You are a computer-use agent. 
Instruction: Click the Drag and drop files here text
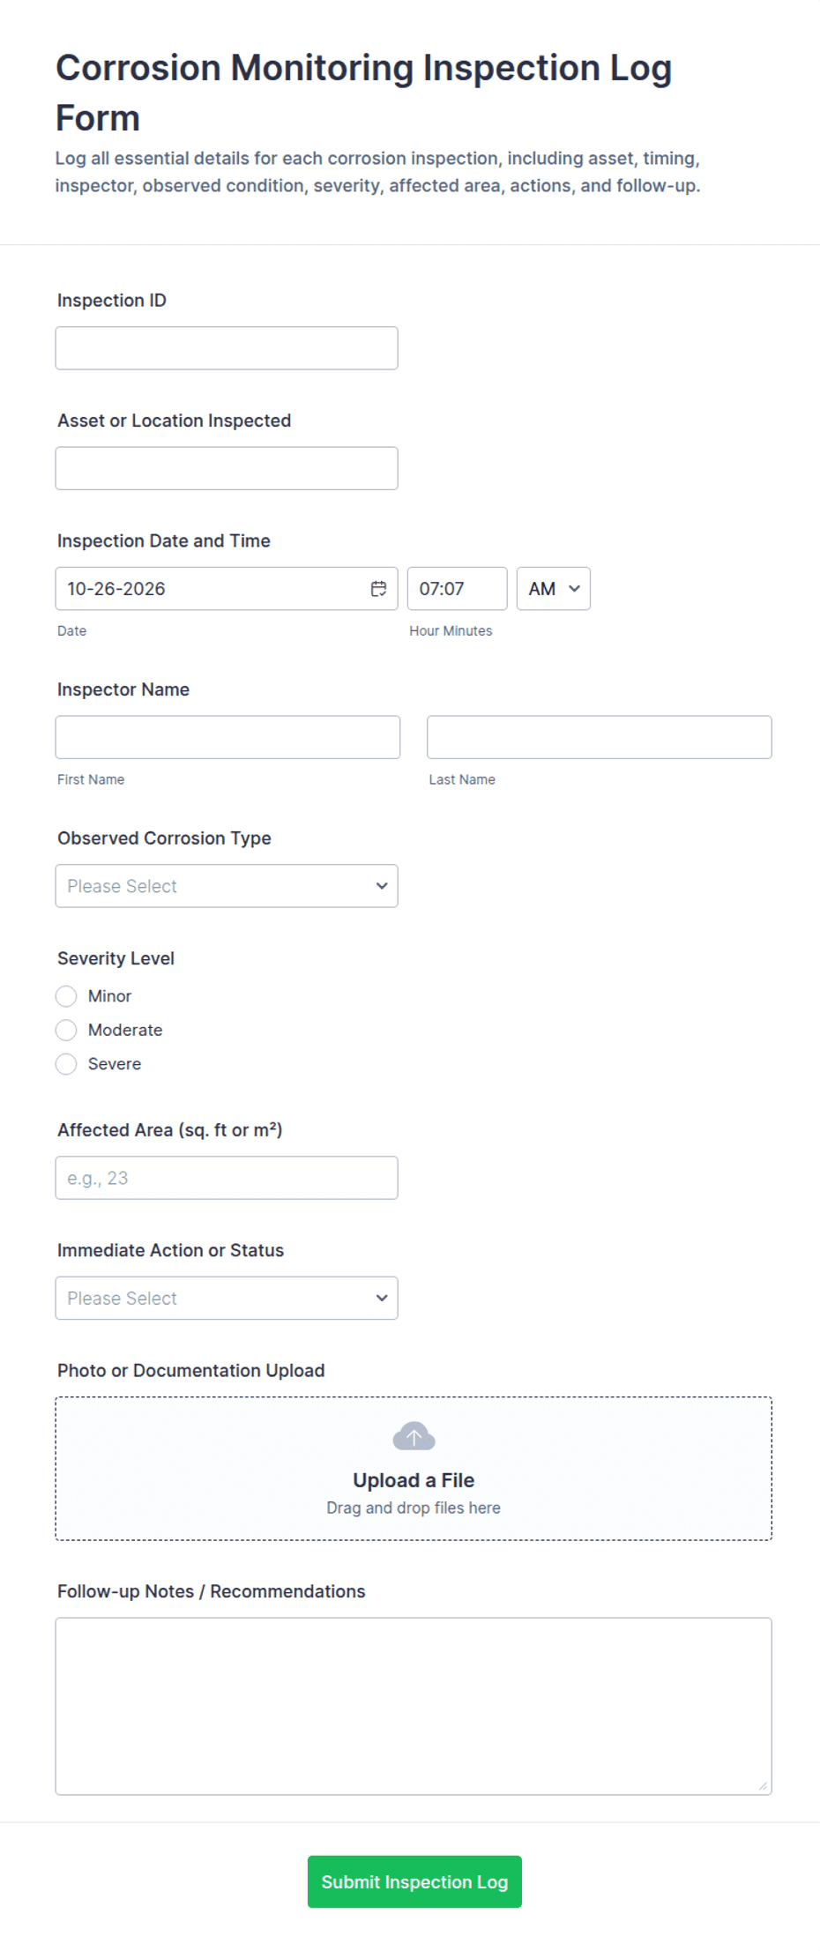click(x=414, y=1508)
